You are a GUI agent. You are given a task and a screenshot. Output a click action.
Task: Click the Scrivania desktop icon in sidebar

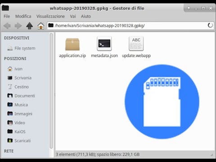[10, 78]
